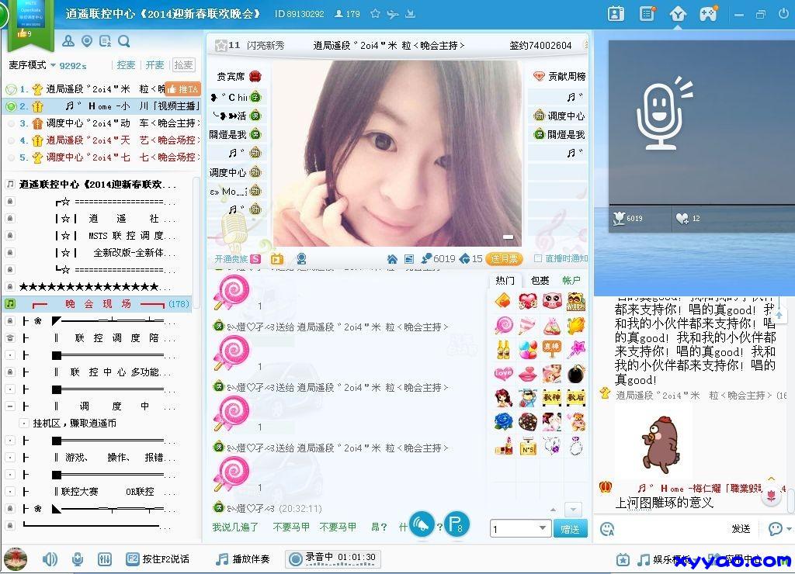
Task: Click the speaker volume icon in bottom bar
Action: pos(50,559)
